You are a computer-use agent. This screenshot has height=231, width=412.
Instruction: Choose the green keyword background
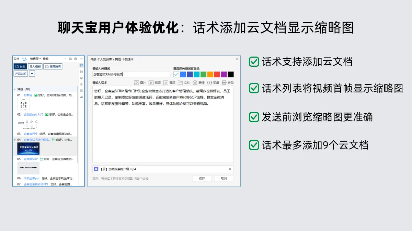point(203,74)
